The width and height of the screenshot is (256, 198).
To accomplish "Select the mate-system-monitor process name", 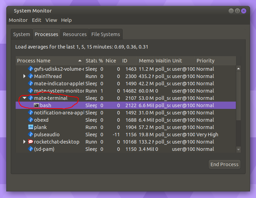I will tap(59, 91).
